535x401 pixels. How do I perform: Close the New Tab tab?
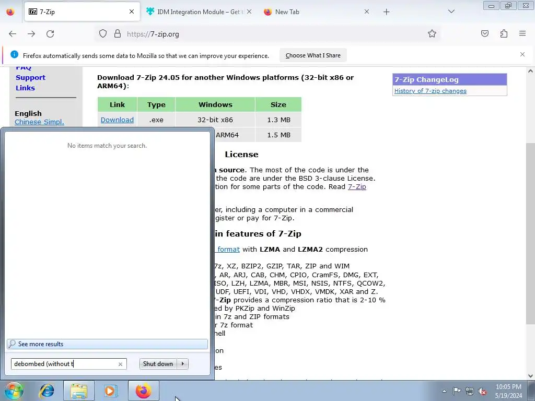(x=366, y=11)
